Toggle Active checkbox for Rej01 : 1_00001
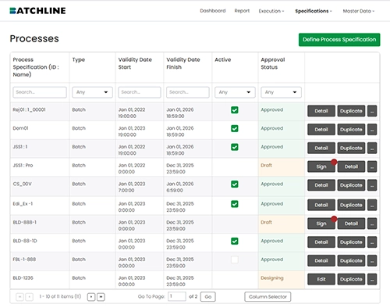 pyautogui.click(x=235, y=110)
